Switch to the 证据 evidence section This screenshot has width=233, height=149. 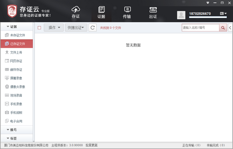pyautogui.click(x=102, y=12)
